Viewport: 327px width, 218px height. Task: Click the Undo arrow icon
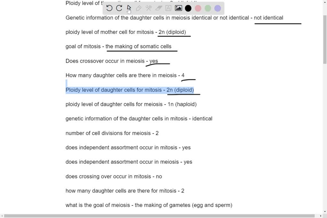tap(110, 8)
